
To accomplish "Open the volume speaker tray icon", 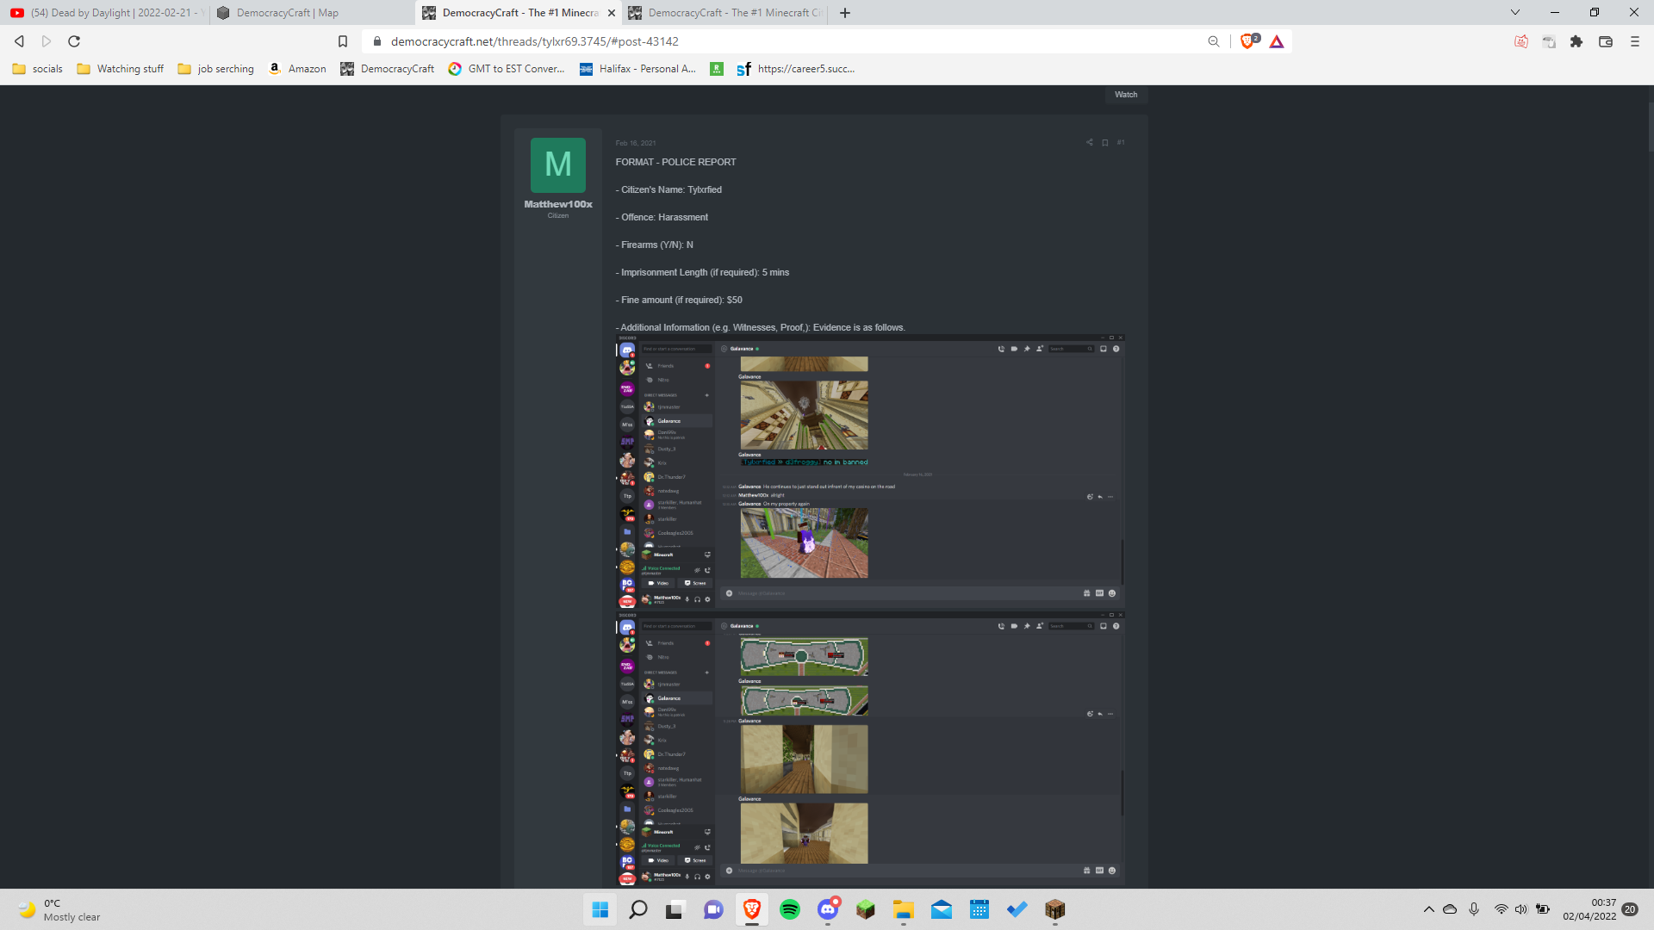I will point(1521,909).
